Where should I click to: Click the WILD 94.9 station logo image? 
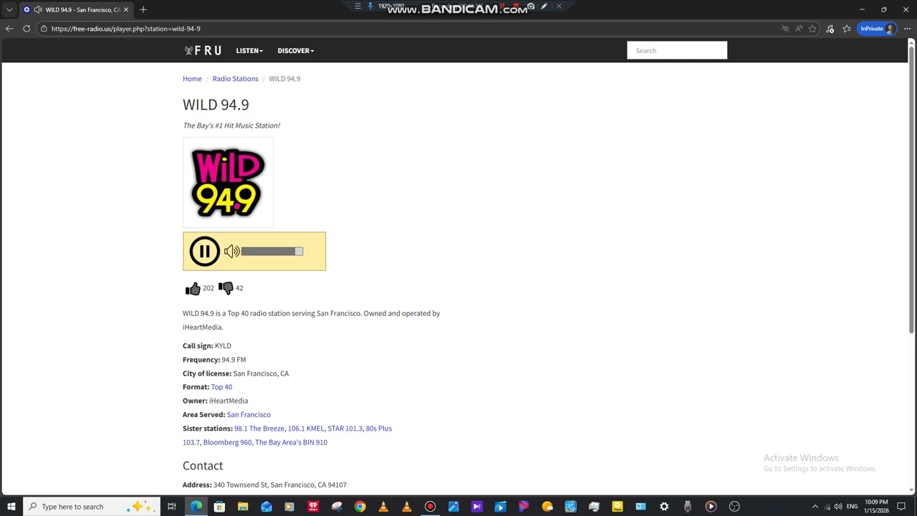click(228, 183)
